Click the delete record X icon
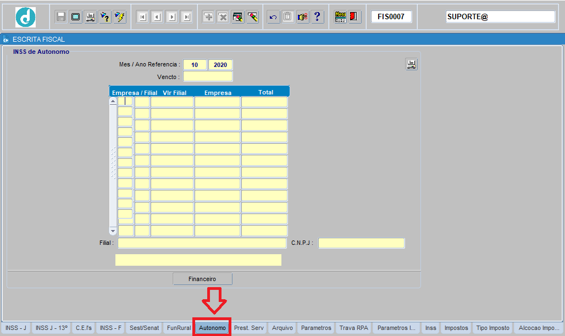 pyautogui.click(x=223, y=17)
